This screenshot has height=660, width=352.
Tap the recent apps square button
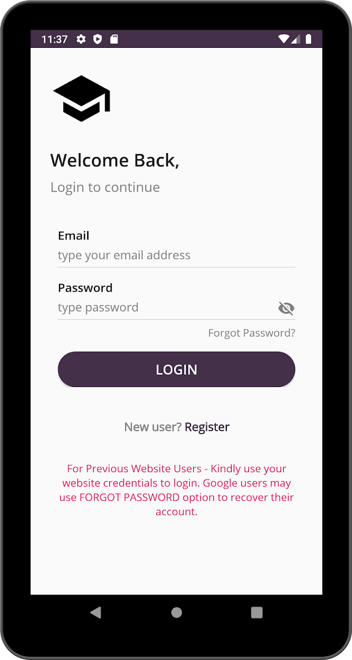coord(257,612)
